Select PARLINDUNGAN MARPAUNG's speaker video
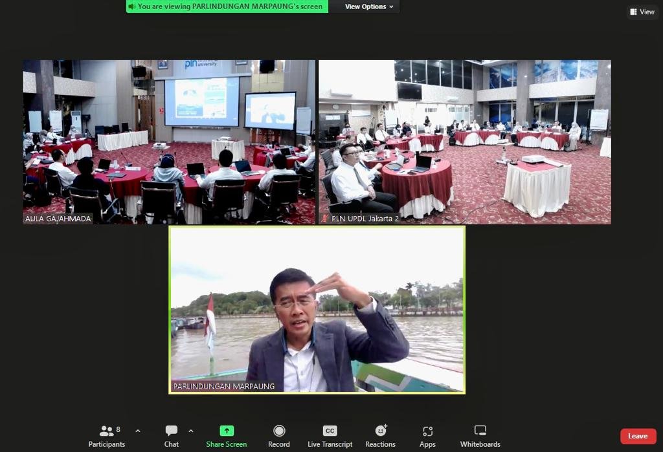Image resolution: width=663 pixels, height=452 pixels. tap(317, 309)
